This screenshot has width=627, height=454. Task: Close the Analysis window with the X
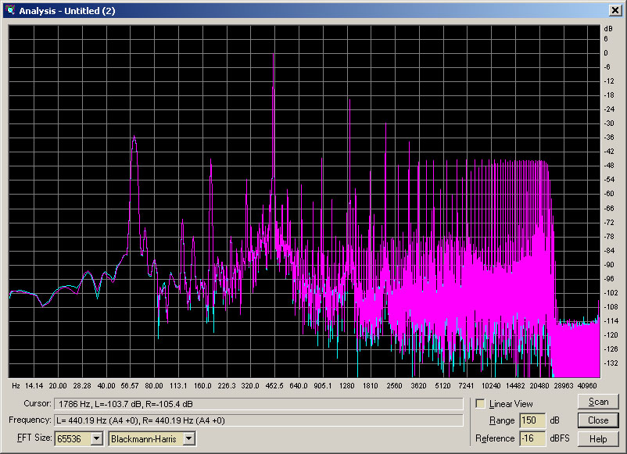(x=614, y=10)
